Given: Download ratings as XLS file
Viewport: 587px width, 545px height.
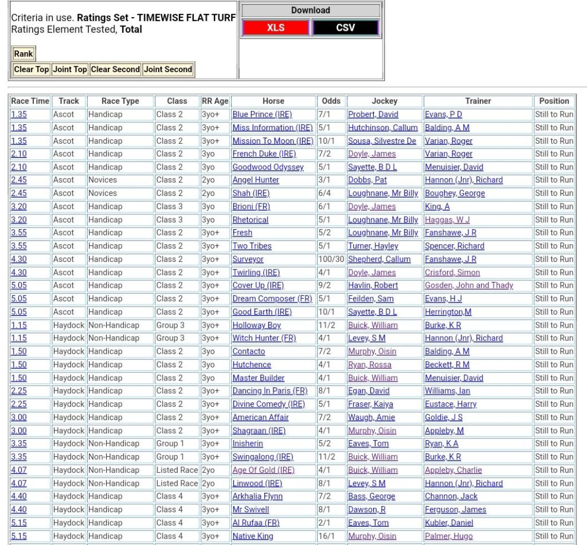Looking at the screenshot, I should (x=276, y=28).
